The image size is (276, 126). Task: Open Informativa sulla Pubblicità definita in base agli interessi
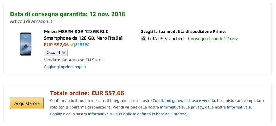click(138, 114)
